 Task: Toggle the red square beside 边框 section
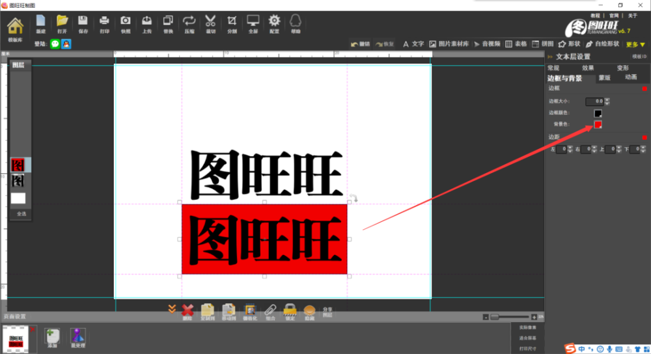tap(644, 88)
